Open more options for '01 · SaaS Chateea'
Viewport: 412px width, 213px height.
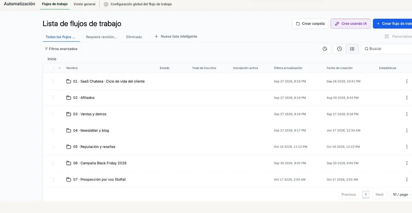(407, 81)
